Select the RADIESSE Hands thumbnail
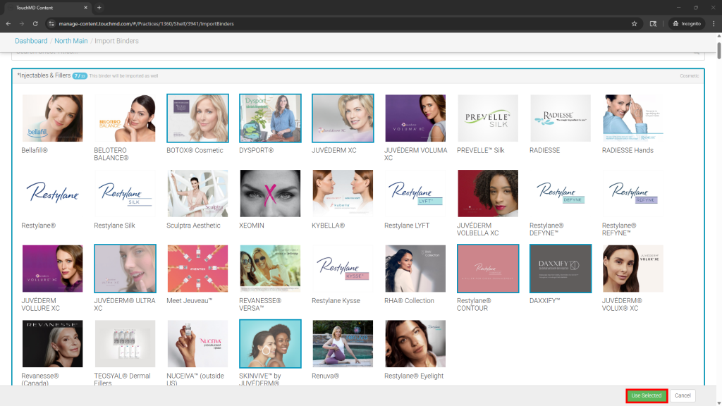The height and width of the screenshot is (406, 722). tap(632, 118)
